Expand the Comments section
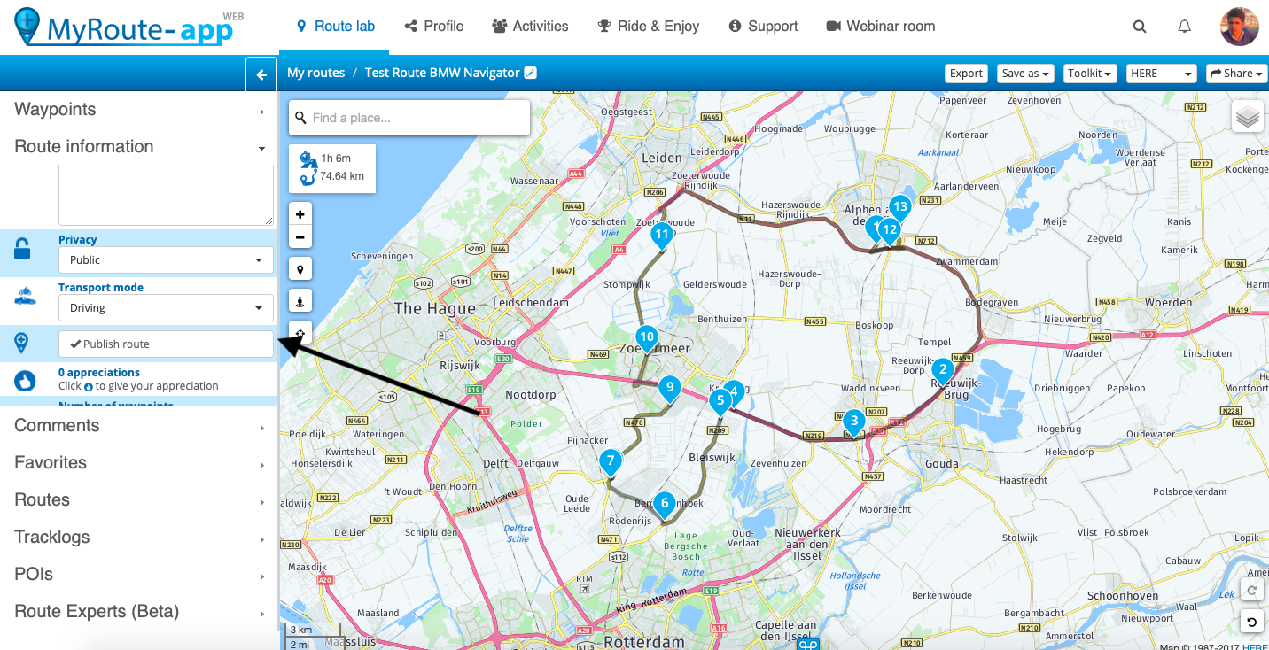 click(x=139, y=426)
